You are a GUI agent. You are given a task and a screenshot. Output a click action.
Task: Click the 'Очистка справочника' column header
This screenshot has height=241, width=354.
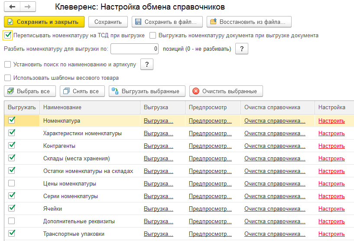pos(277,107)
